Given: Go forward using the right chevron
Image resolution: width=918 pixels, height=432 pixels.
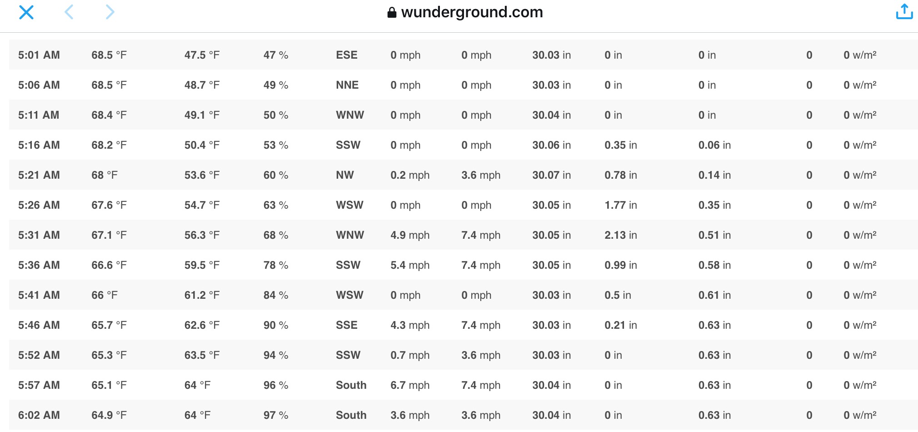Looking at the screenshot, I should [x=110, y=12].
